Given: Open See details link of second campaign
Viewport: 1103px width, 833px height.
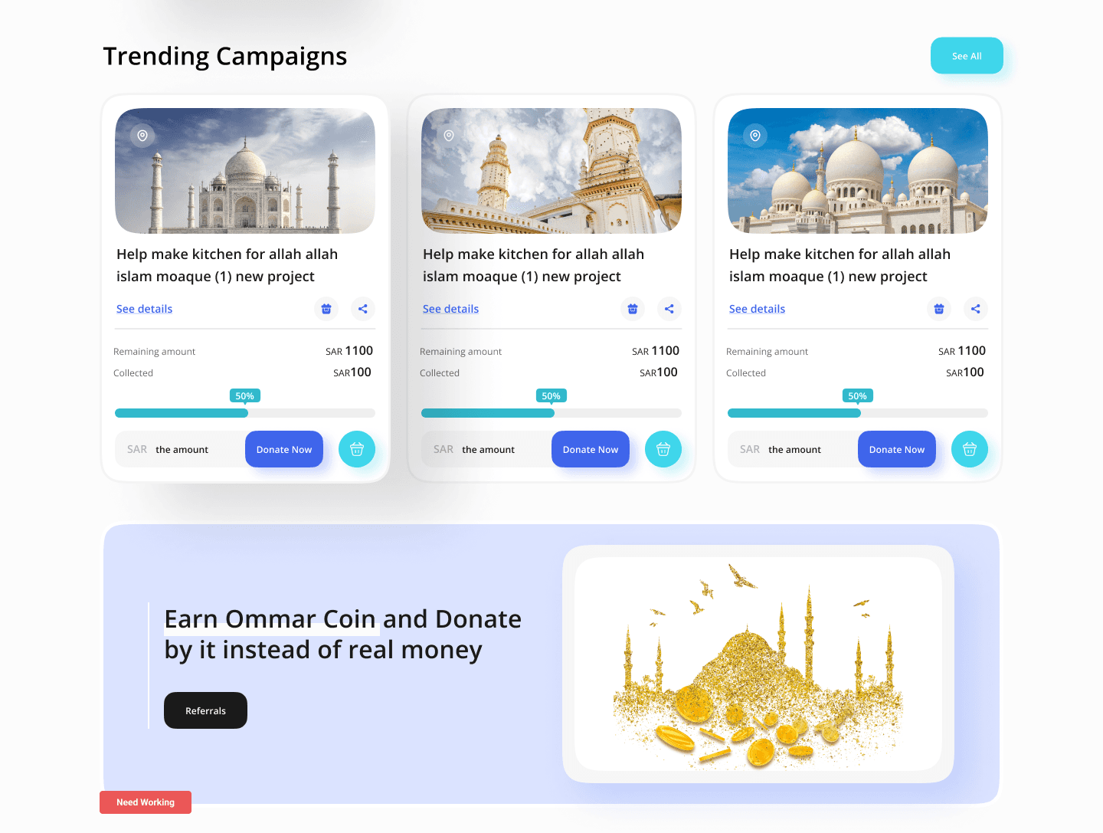Looking at the screenshot, I should 451,309.
